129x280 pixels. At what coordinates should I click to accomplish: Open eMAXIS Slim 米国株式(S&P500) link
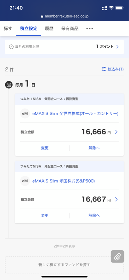(63, 181)
